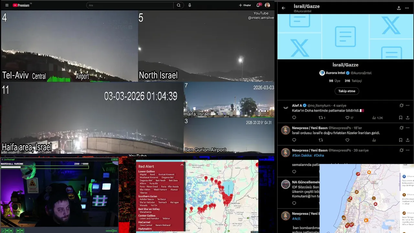
Task: Select Kerem Maharal in Red Alert list
Action: point(163,225)
